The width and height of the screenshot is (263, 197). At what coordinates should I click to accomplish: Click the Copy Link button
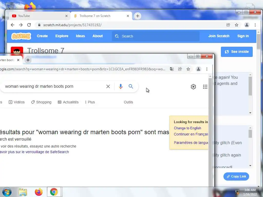[236, 176]
